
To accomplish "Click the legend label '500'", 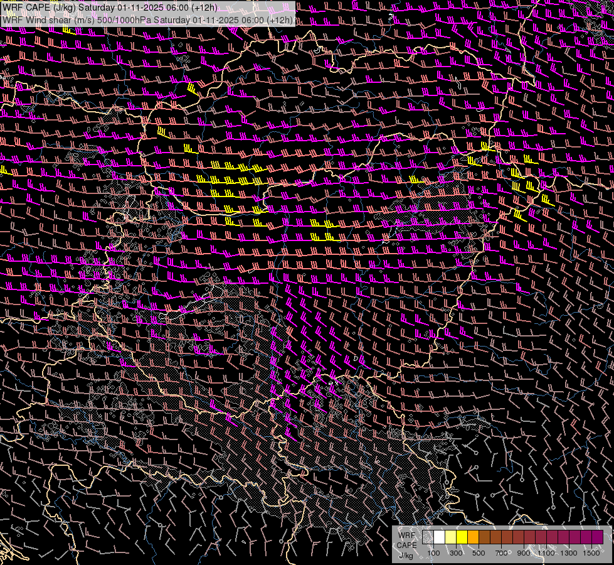I will coord(479,553).
